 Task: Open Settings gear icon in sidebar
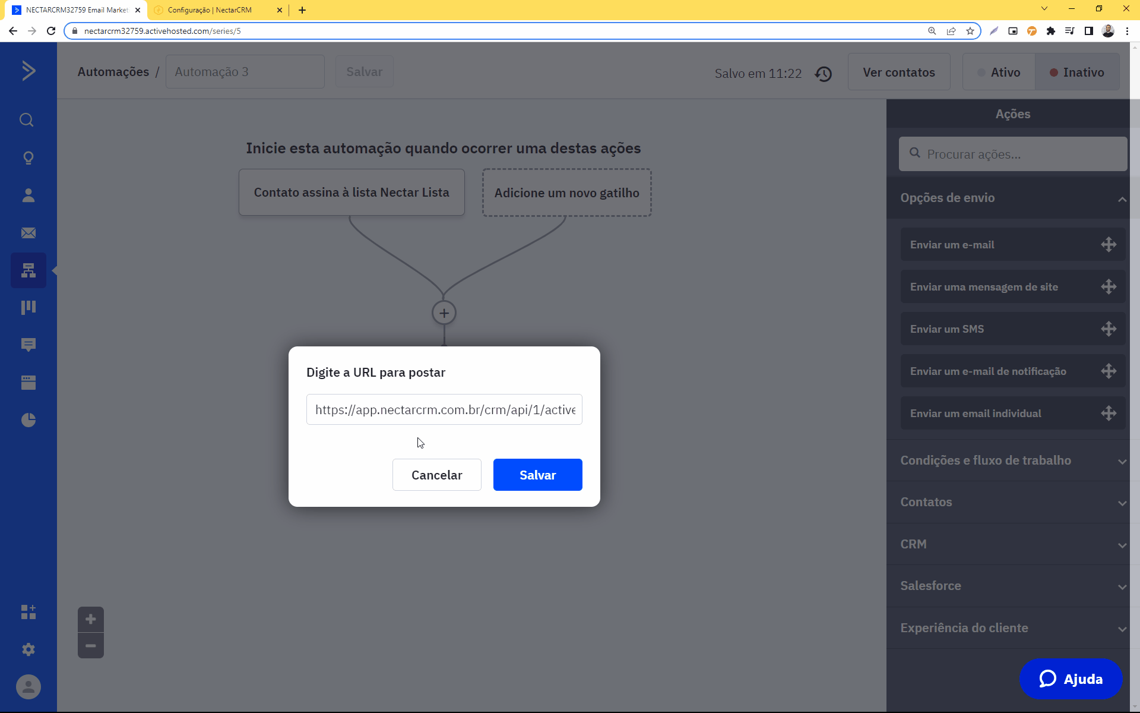click(28, 649)
